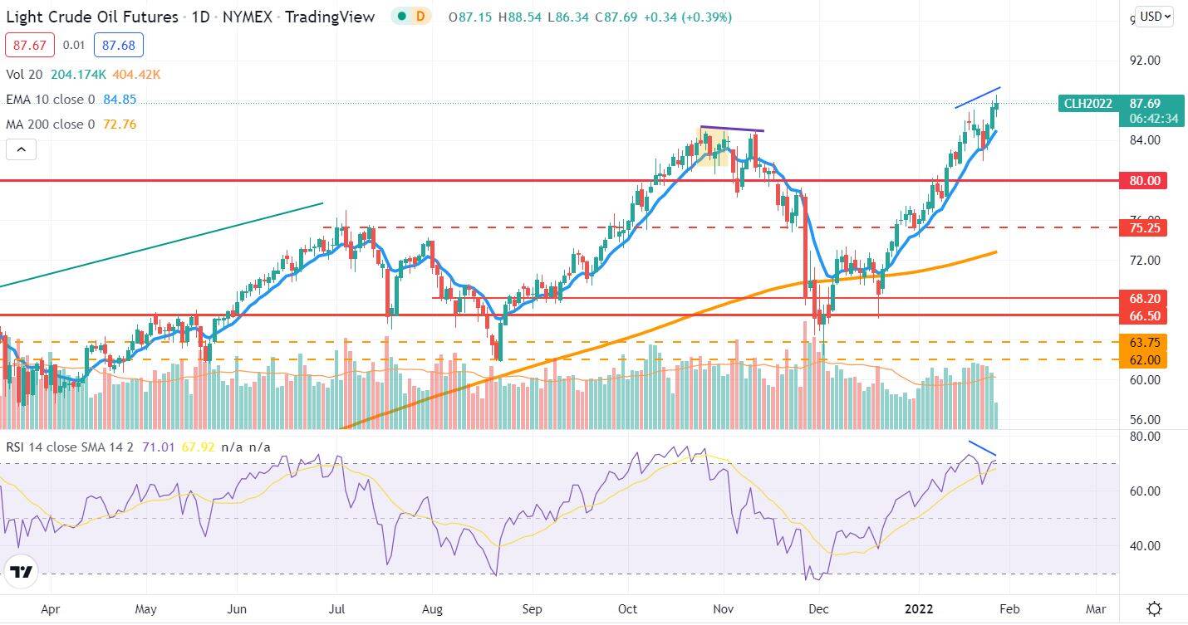This screenshot has width=1188, height=625.
Task: Collapse the indicator legend with the chevron
Action: coord(21,150)
